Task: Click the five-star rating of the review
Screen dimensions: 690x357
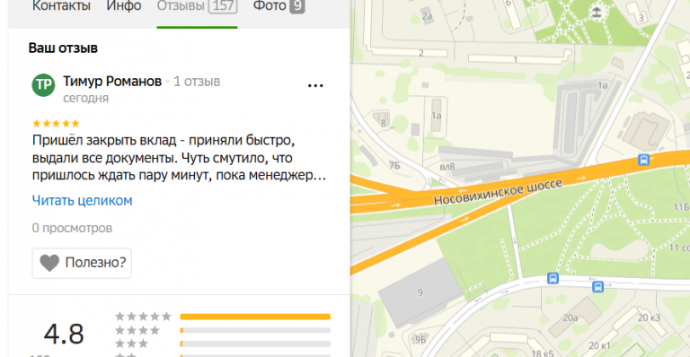Action: 56,124
